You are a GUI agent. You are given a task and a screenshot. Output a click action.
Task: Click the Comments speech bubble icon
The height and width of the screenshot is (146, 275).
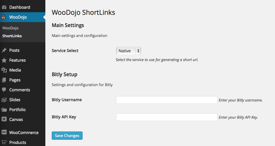[x=4, y=90]
